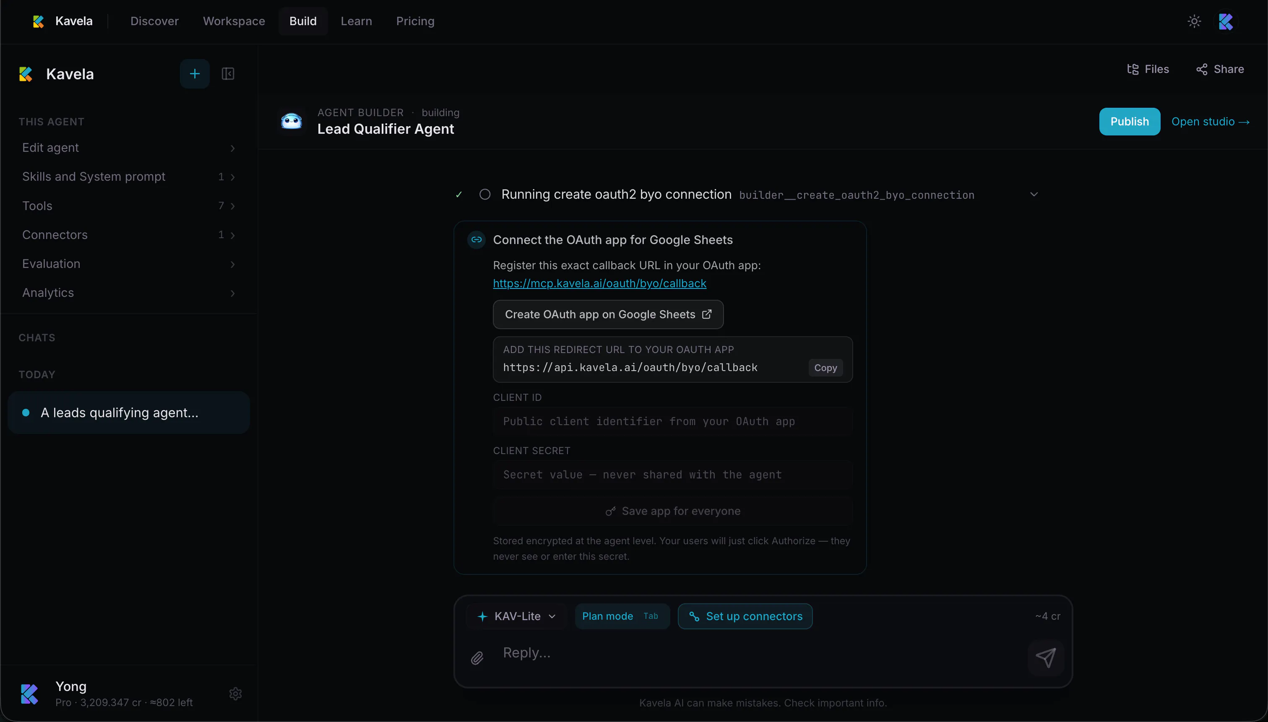Toggle Plan mode
The width and height of the screenshot is (1268, 722).
(x=622, y=616)
